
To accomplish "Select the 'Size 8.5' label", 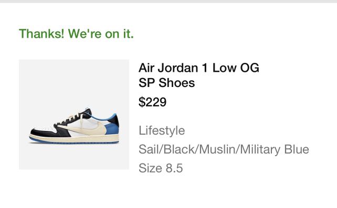I will tap(161, 168).
